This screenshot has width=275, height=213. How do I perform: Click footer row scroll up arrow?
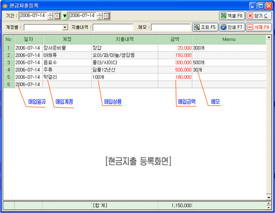point(268,203)
